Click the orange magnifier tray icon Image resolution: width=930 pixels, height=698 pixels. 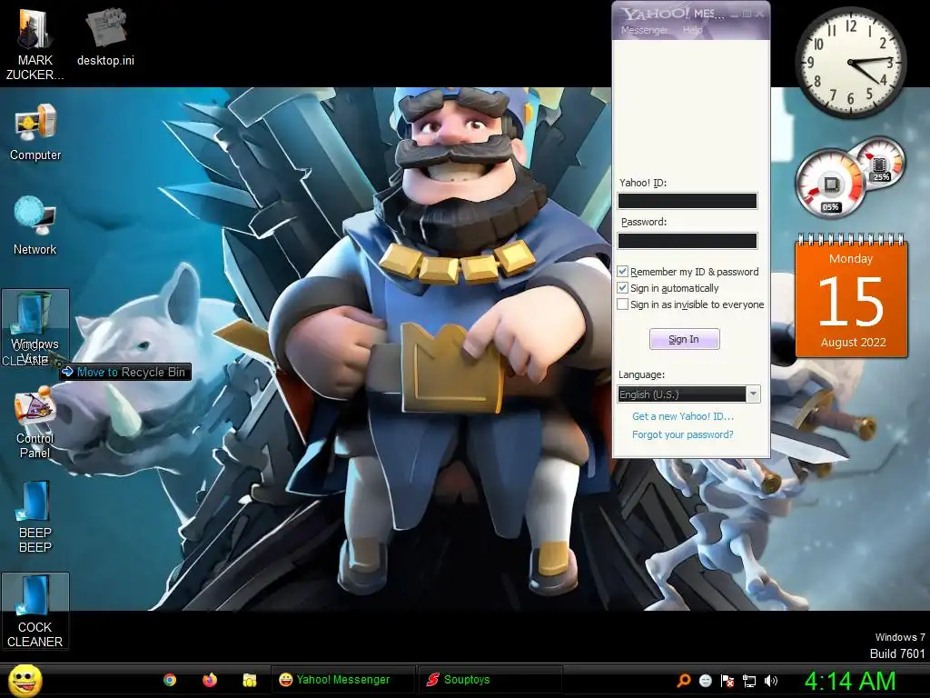[684, 681]
